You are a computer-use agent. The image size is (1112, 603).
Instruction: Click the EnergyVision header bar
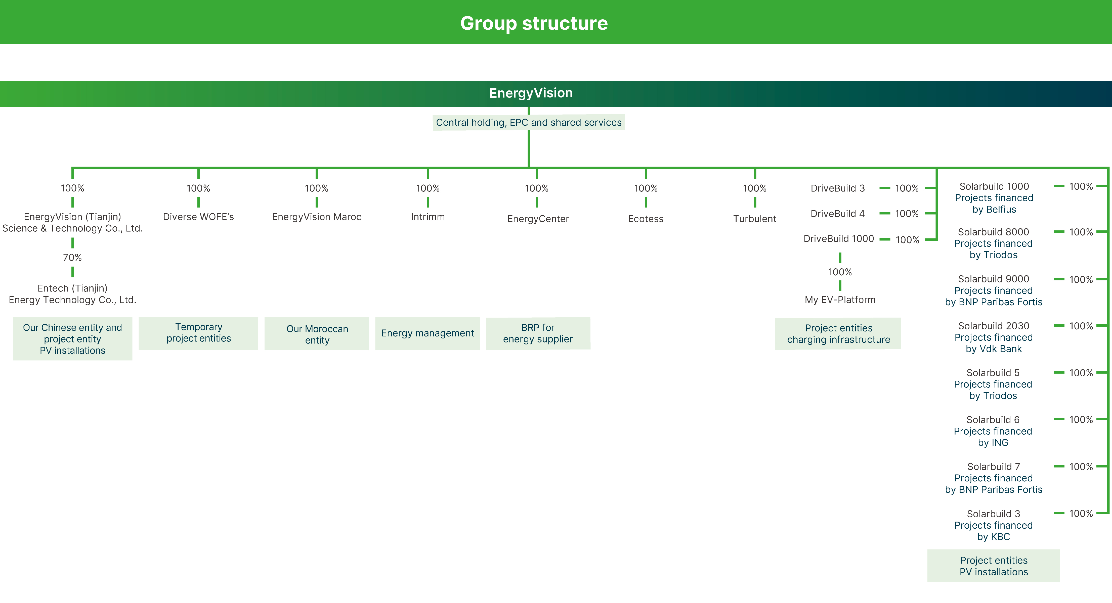[x=531, y=93]
